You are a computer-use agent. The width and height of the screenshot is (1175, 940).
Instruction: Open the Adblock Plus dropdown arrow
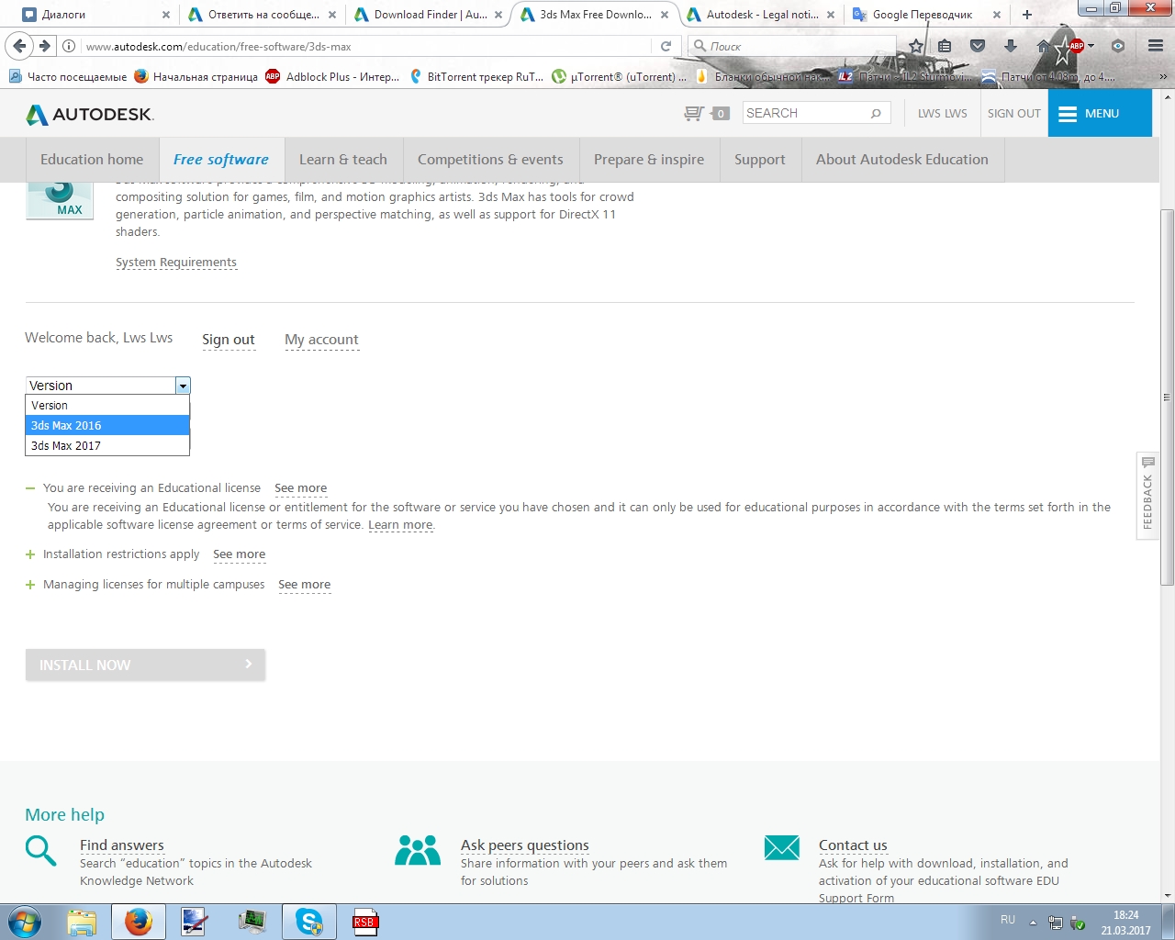[1091, 46]
